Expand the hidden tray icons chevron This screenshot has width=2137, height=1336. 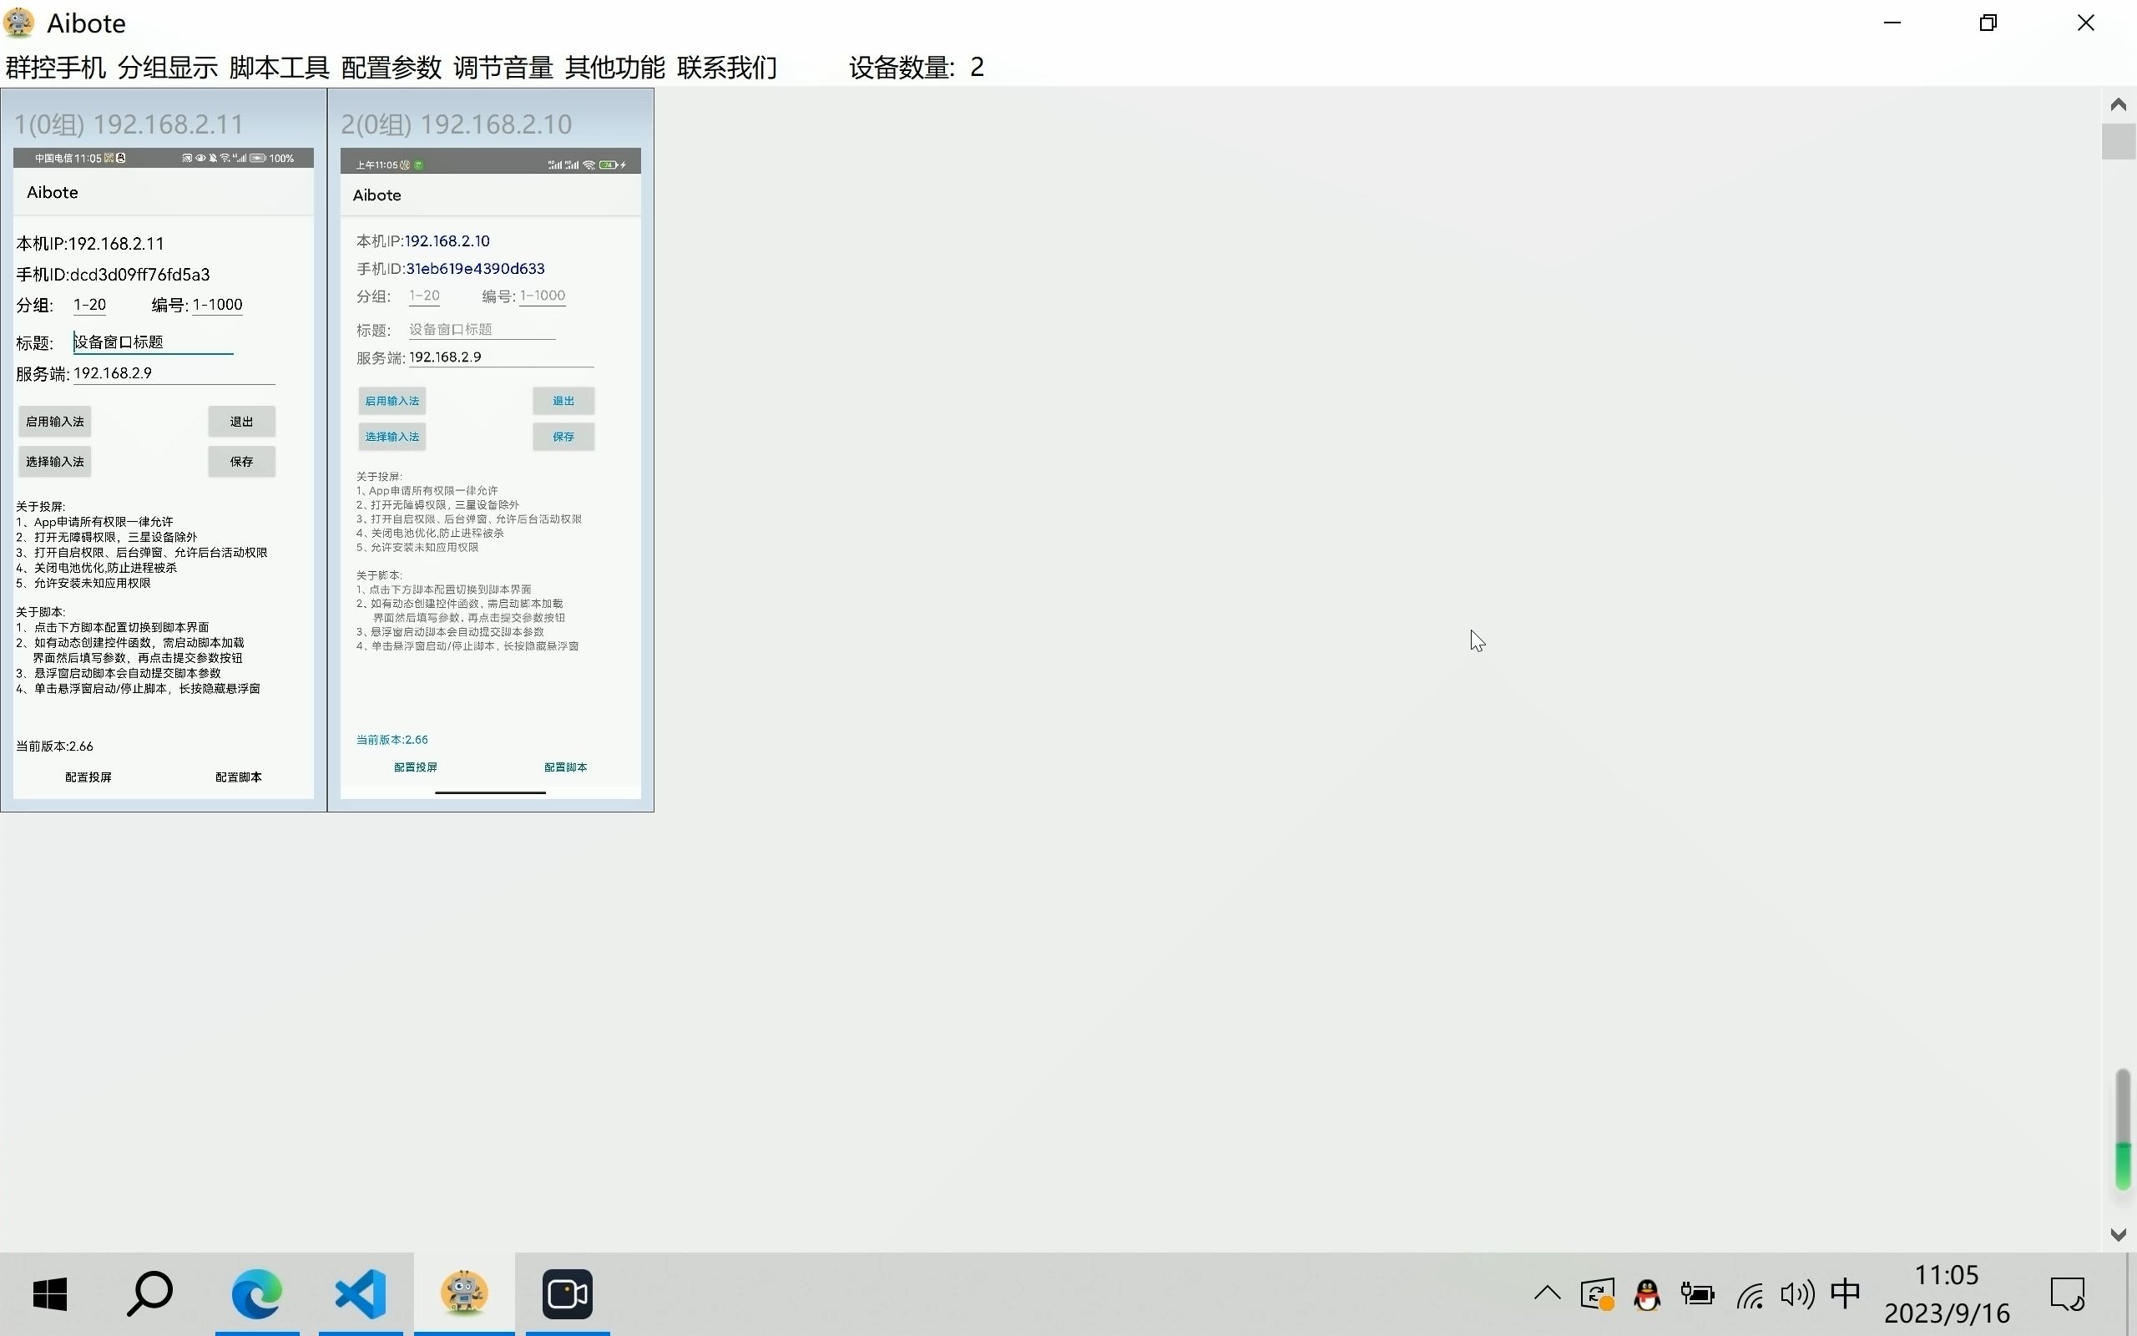coord(1547,1294)
